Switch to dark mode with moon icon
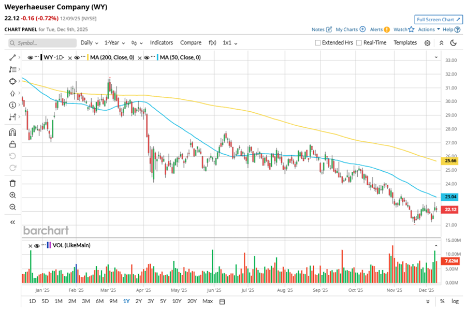This screenshot has width=467, height=312. [454, 43]
